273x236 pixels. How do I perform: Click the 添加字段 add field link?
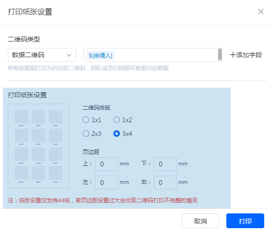[246, 55]
